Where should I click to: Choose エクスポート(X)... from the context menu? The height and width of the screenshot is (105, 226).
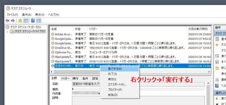[119, 85]
